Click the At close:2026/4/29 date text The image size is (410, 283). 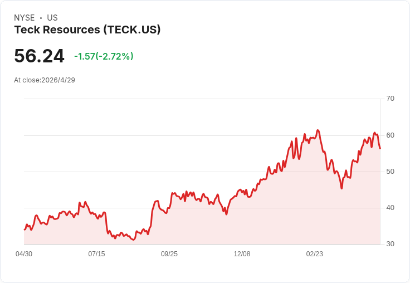pyautogui.click(x=45, y=80)
